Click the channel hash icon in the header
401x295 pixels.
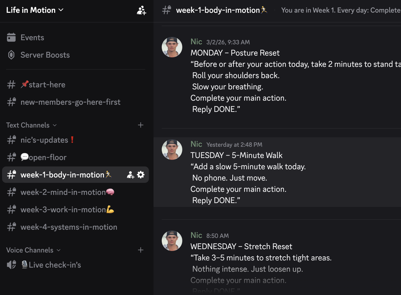[x=167, y=10]
